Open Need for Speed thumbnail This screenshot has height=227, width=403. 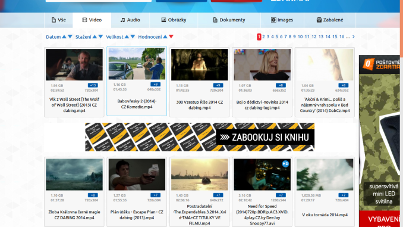262,175
